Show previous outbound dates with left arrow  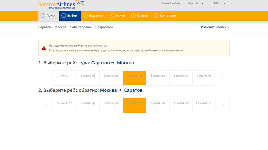pos(46,78)
